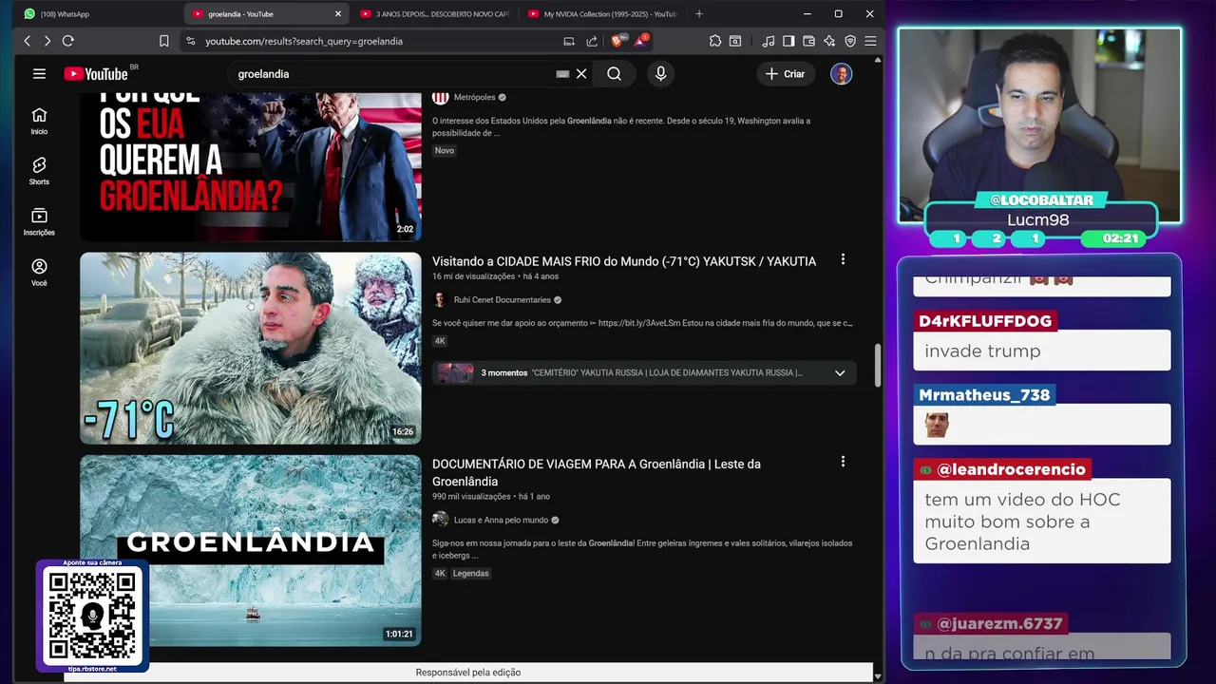Screen dimensions: 1216x684
Task: Play the GROENLÂNDIA glacier thumbnail
Action: (x=251, y=550)
